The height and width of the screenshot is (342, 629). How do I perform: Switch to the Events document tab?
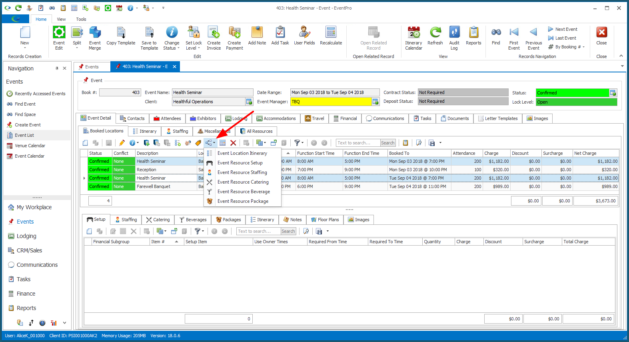pyautogui.click(x=92, y=67)
